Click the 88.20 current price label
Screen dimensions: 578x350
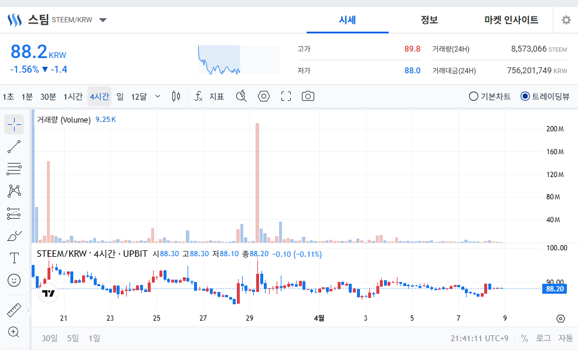(555, 289)
